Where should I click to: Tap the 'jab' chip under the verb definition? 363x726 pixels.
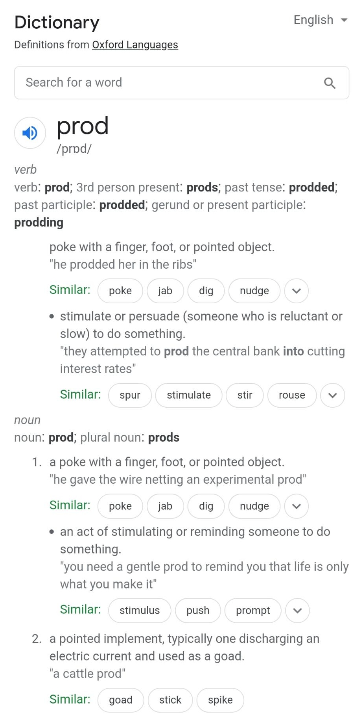(165, 291)
